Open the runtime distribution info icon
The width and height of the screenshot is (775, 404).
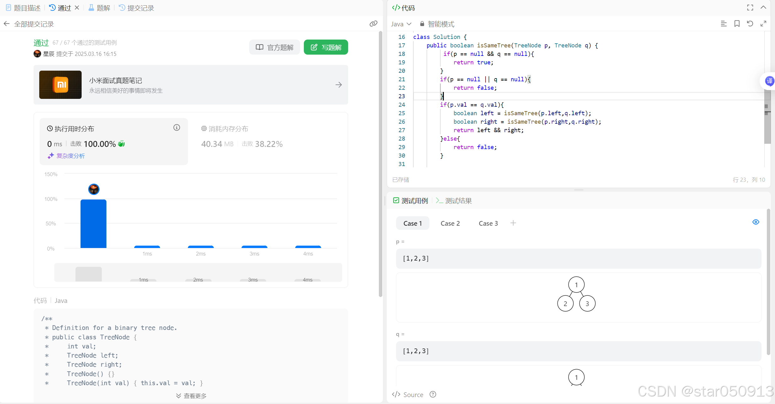[x=177, y=127]
